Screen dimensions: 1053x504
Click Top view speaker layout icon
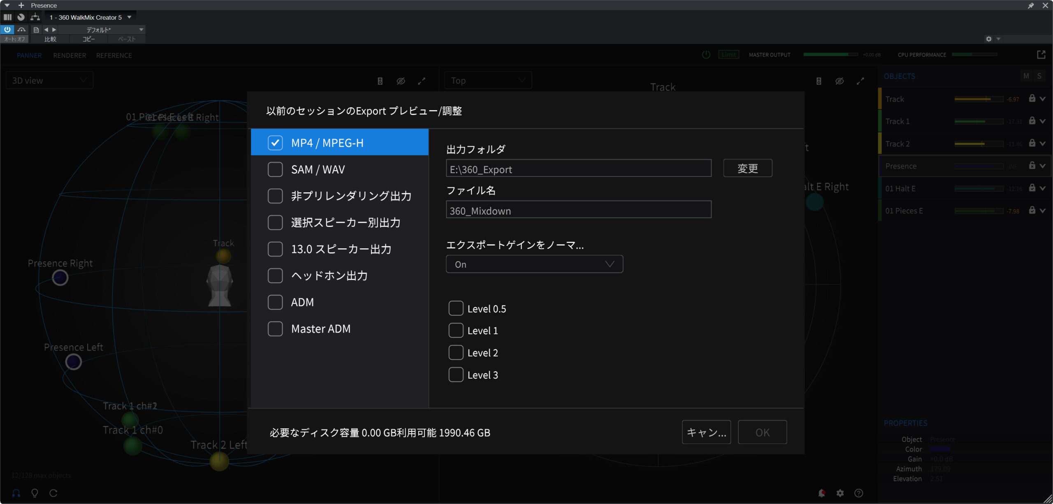pyautogui.click(x=819, y=81)
